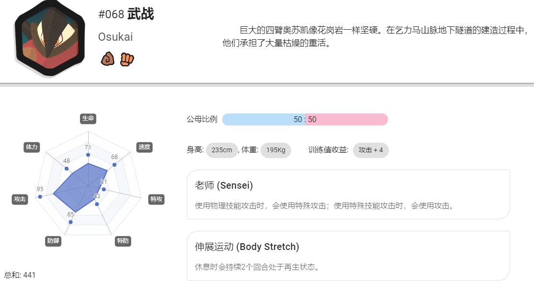The height and width of the screenshot is (283, 534).
Task: Click the pink female half of the gender ratio bar
Action: (x=347, y=120)
